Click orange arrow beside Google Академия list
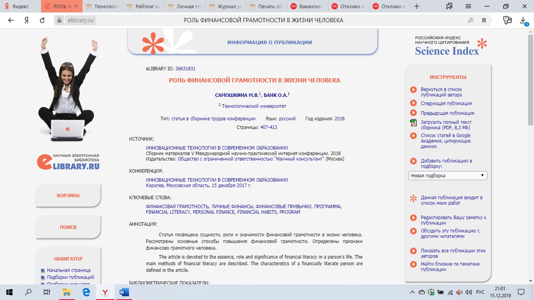 coord(413,136)
